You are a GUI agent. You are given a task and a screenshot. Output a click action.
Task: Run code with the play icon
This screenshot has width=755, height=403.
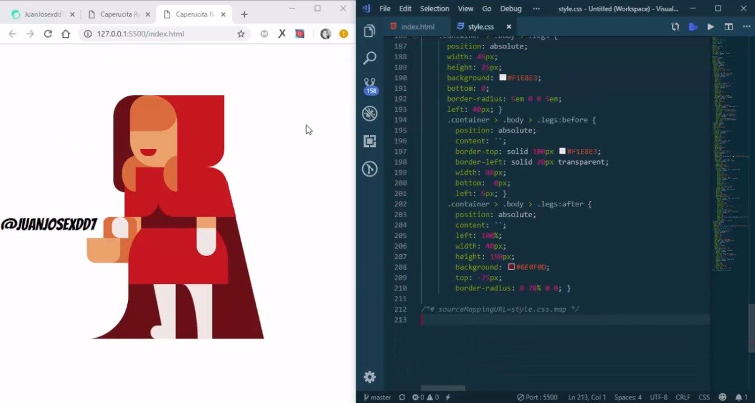click(711, 27)
